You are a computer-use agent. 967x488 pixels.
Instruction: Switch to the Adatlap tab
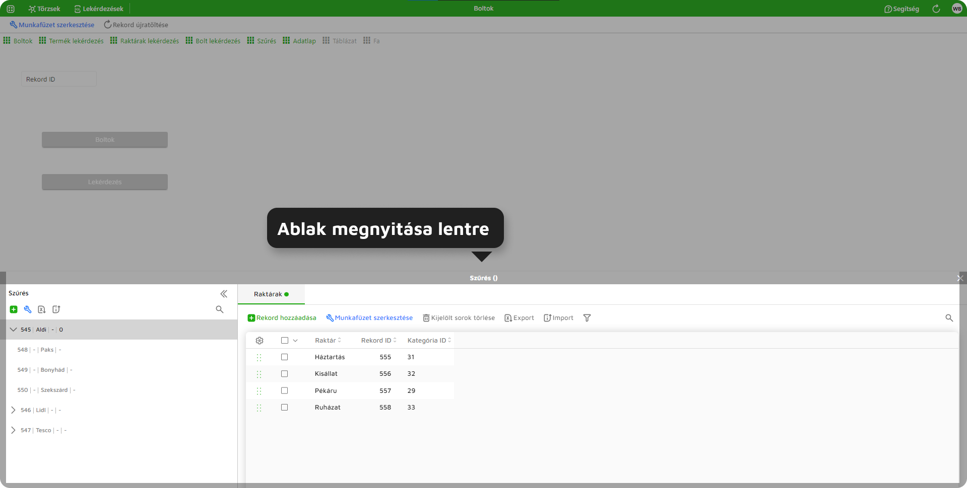(x=299, y=41)
